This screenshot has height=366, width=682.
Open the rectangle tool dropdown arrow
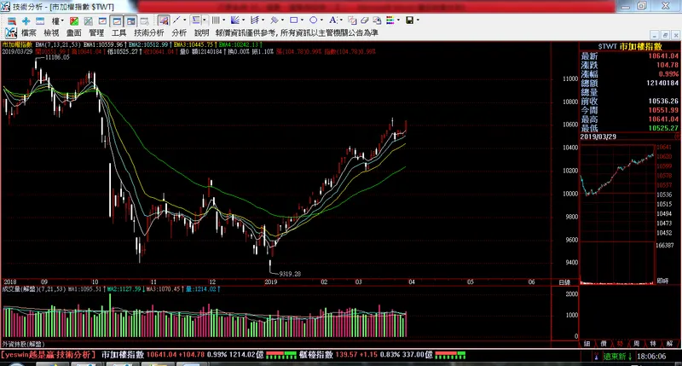302,20
